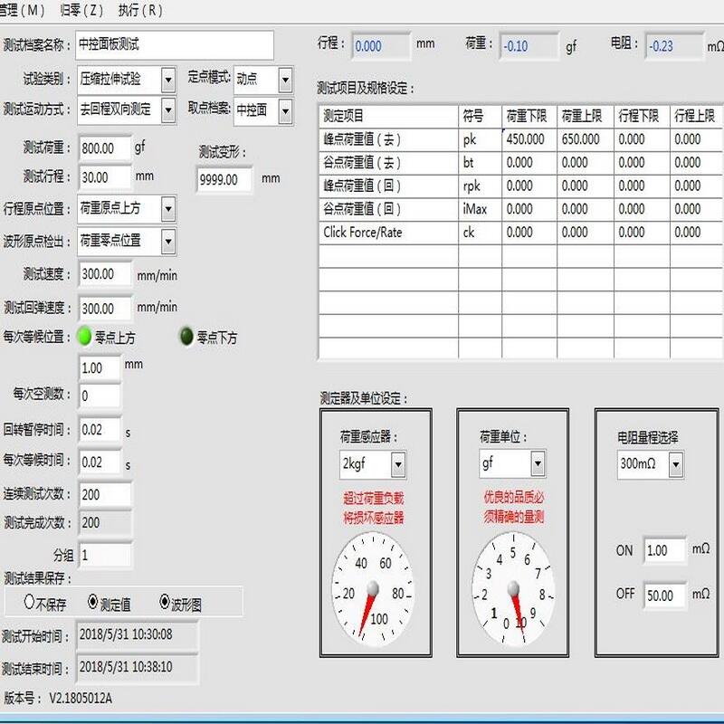Viewport: 724px width, 724px height.
Task: Open the 荷重感应器 2kgf dropdown
Action: pyautogui.click(x=397, y=465)
